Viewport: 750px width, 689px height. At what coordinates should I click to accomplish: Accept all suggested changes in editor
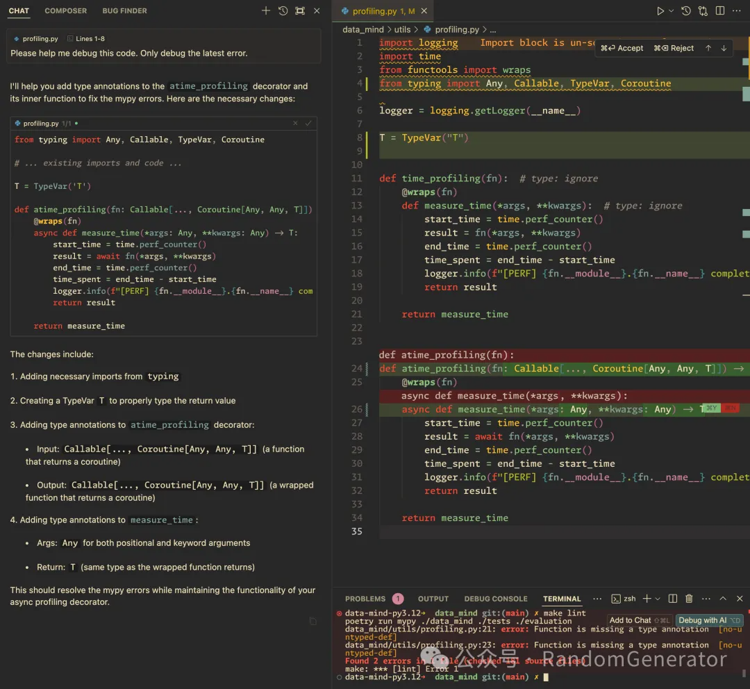(622, 49)
